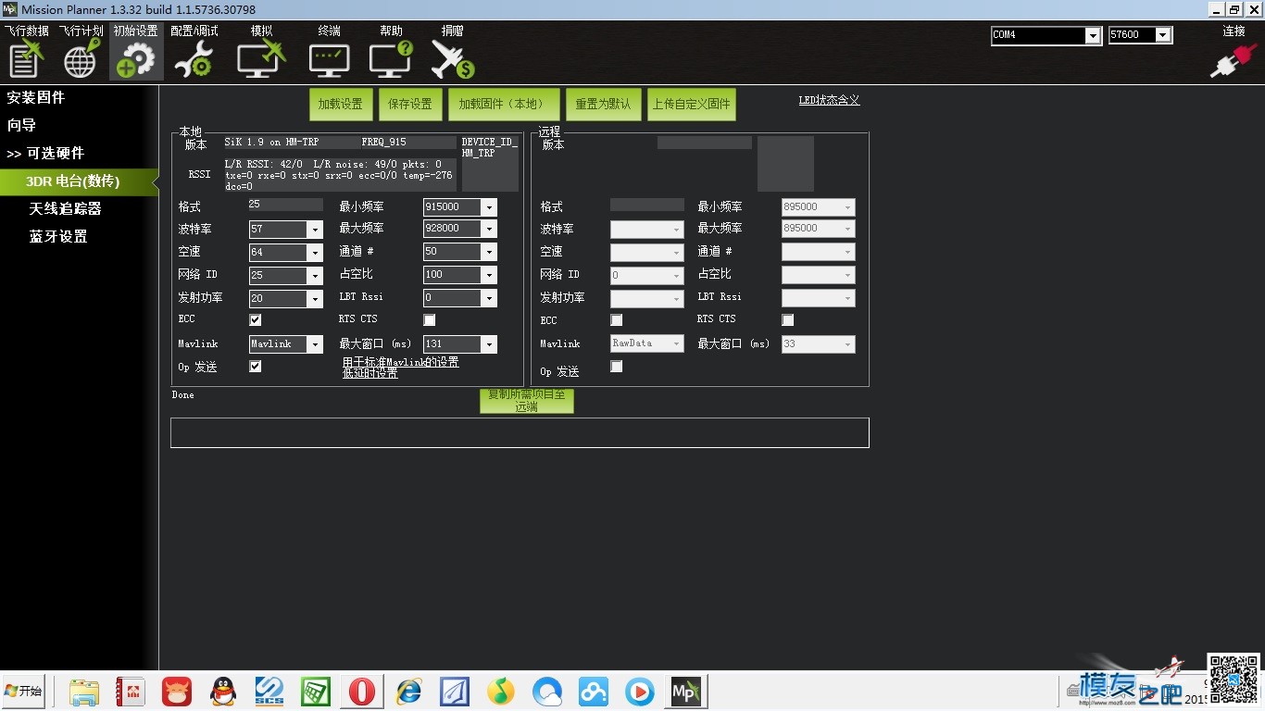
Task: Open the blue play-button media taskbar icon
Action: pos(640,692)
